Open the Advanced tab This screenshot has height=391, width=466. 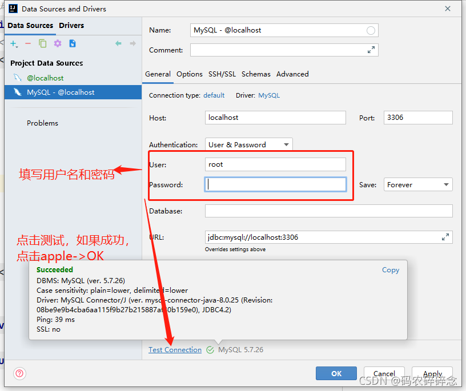click(292, 74)
